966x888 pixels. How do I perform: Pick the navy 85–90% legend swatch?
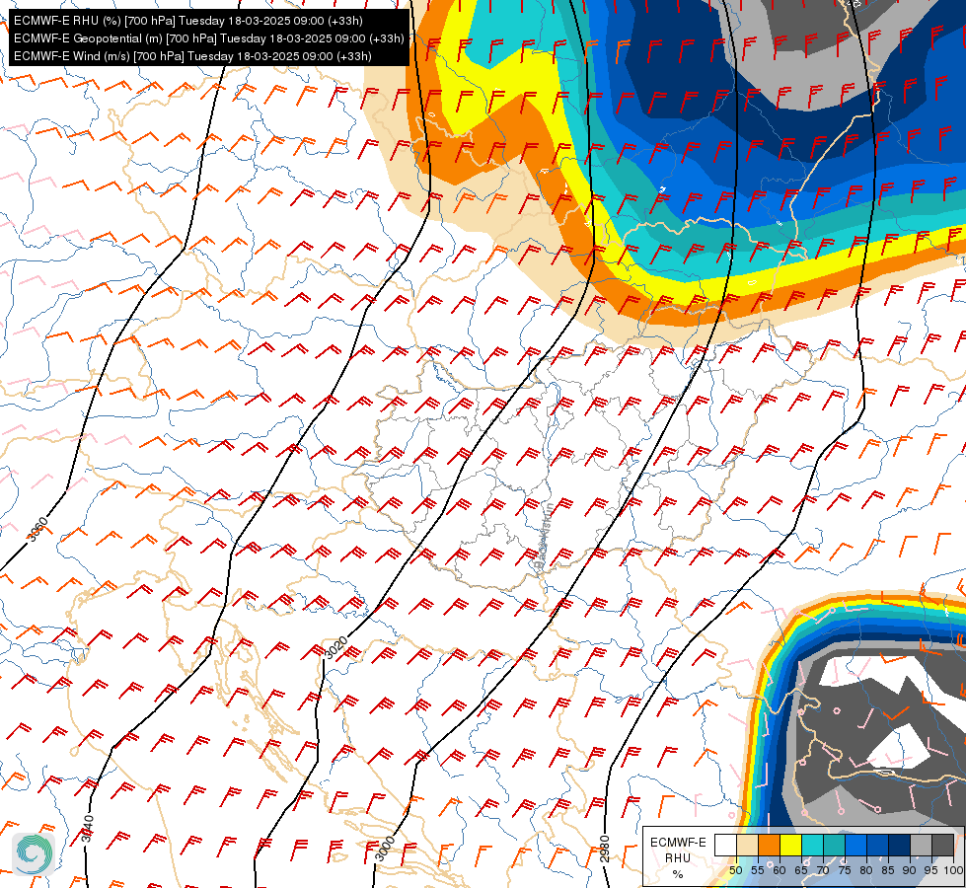[x=900, y=845]
